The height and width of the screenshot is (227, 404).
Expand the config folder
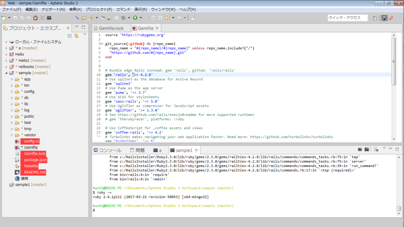coord(12,91)
